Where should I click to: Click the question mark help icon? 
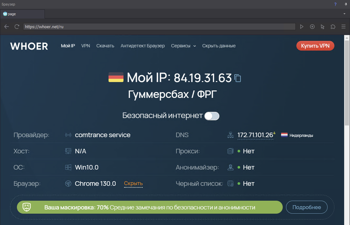point(335,4)
